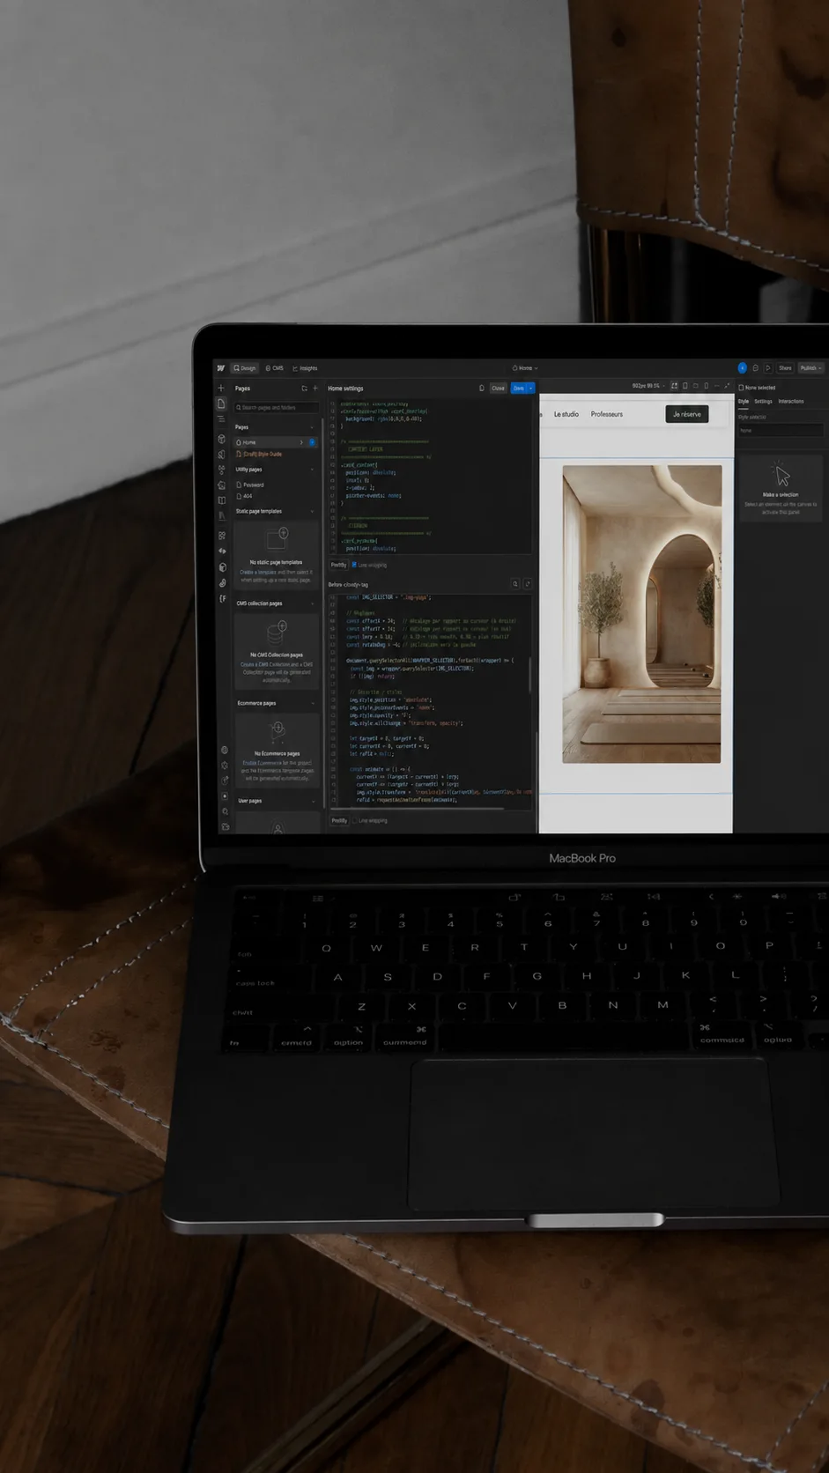
Task: Click Le studio nav link on canvas
Action: (566, 414)
